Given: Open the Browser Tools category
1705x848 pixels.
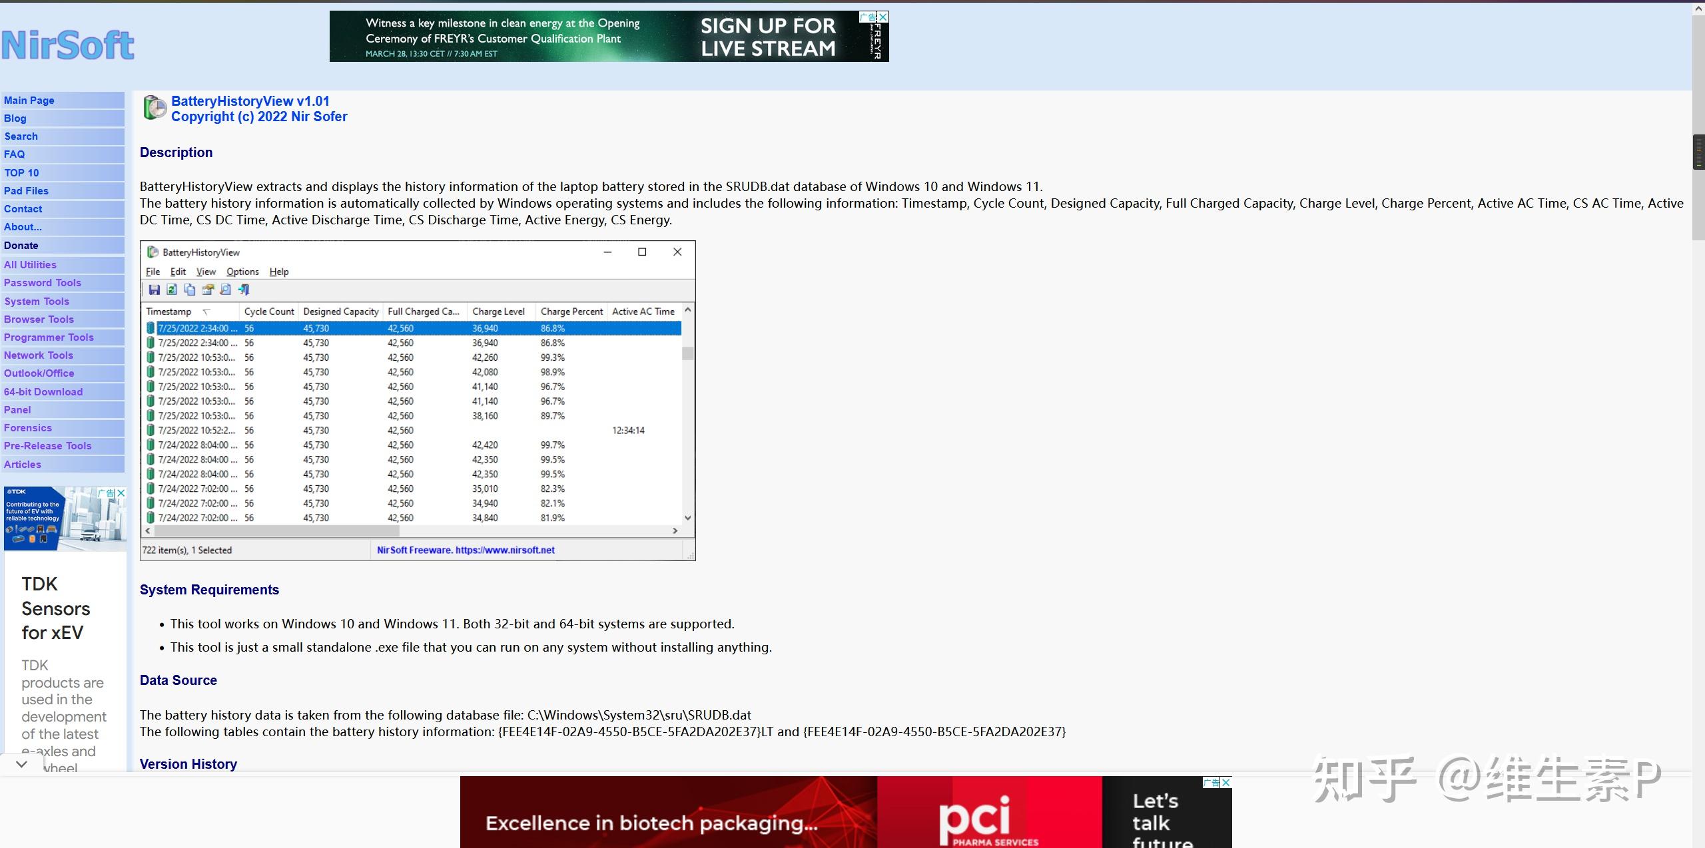Looking at the screenshot, I should (39, 319).
